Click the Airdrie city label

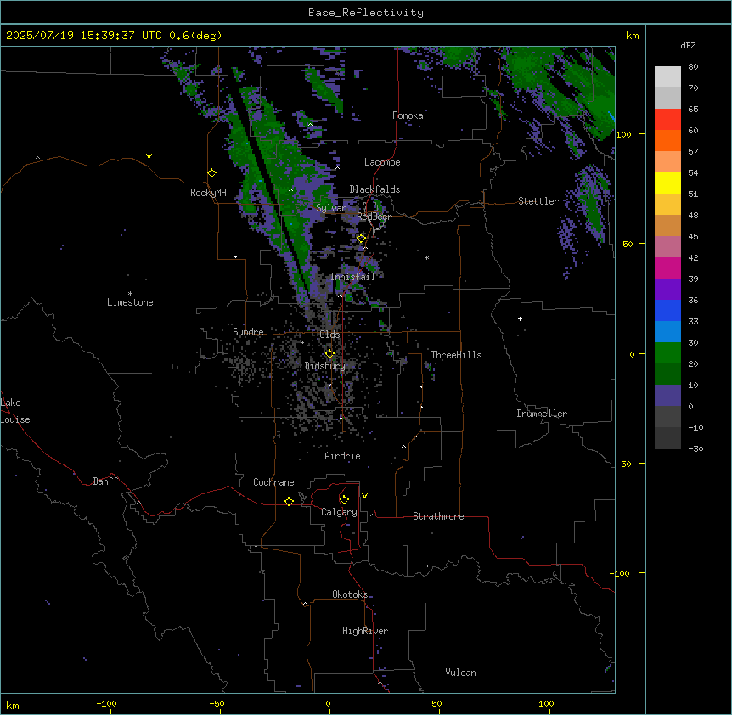coord(342,456)
